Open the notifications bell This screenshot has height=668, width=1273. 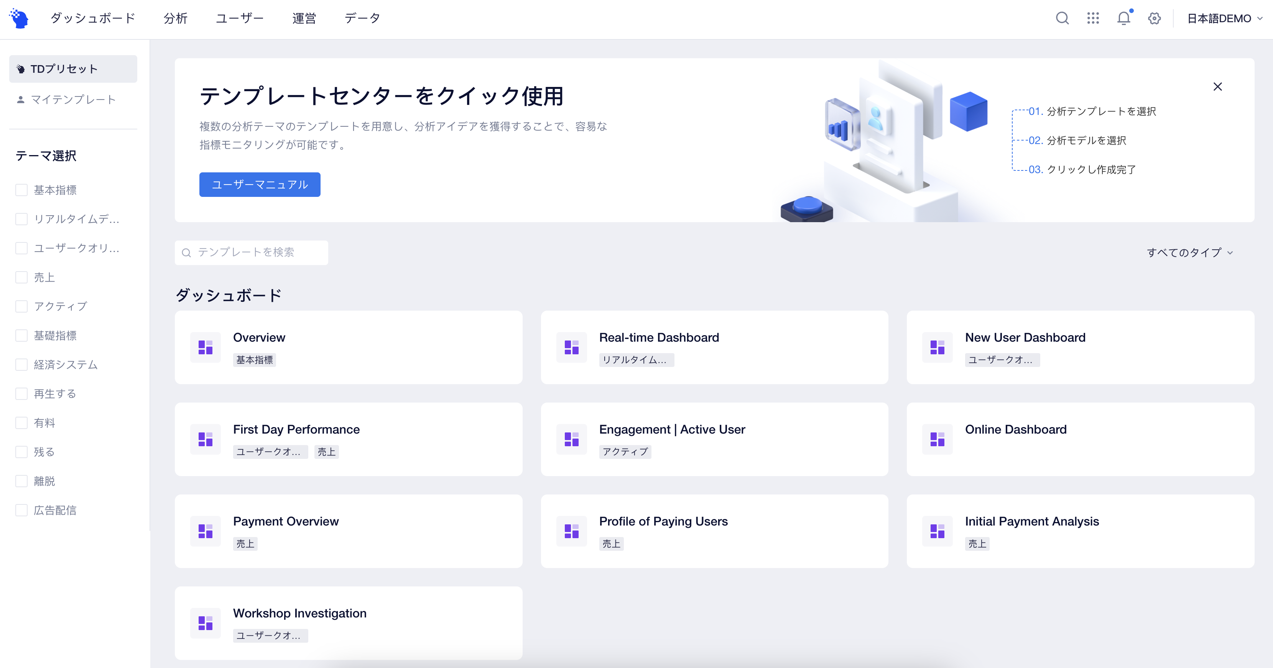[1124, 18]
